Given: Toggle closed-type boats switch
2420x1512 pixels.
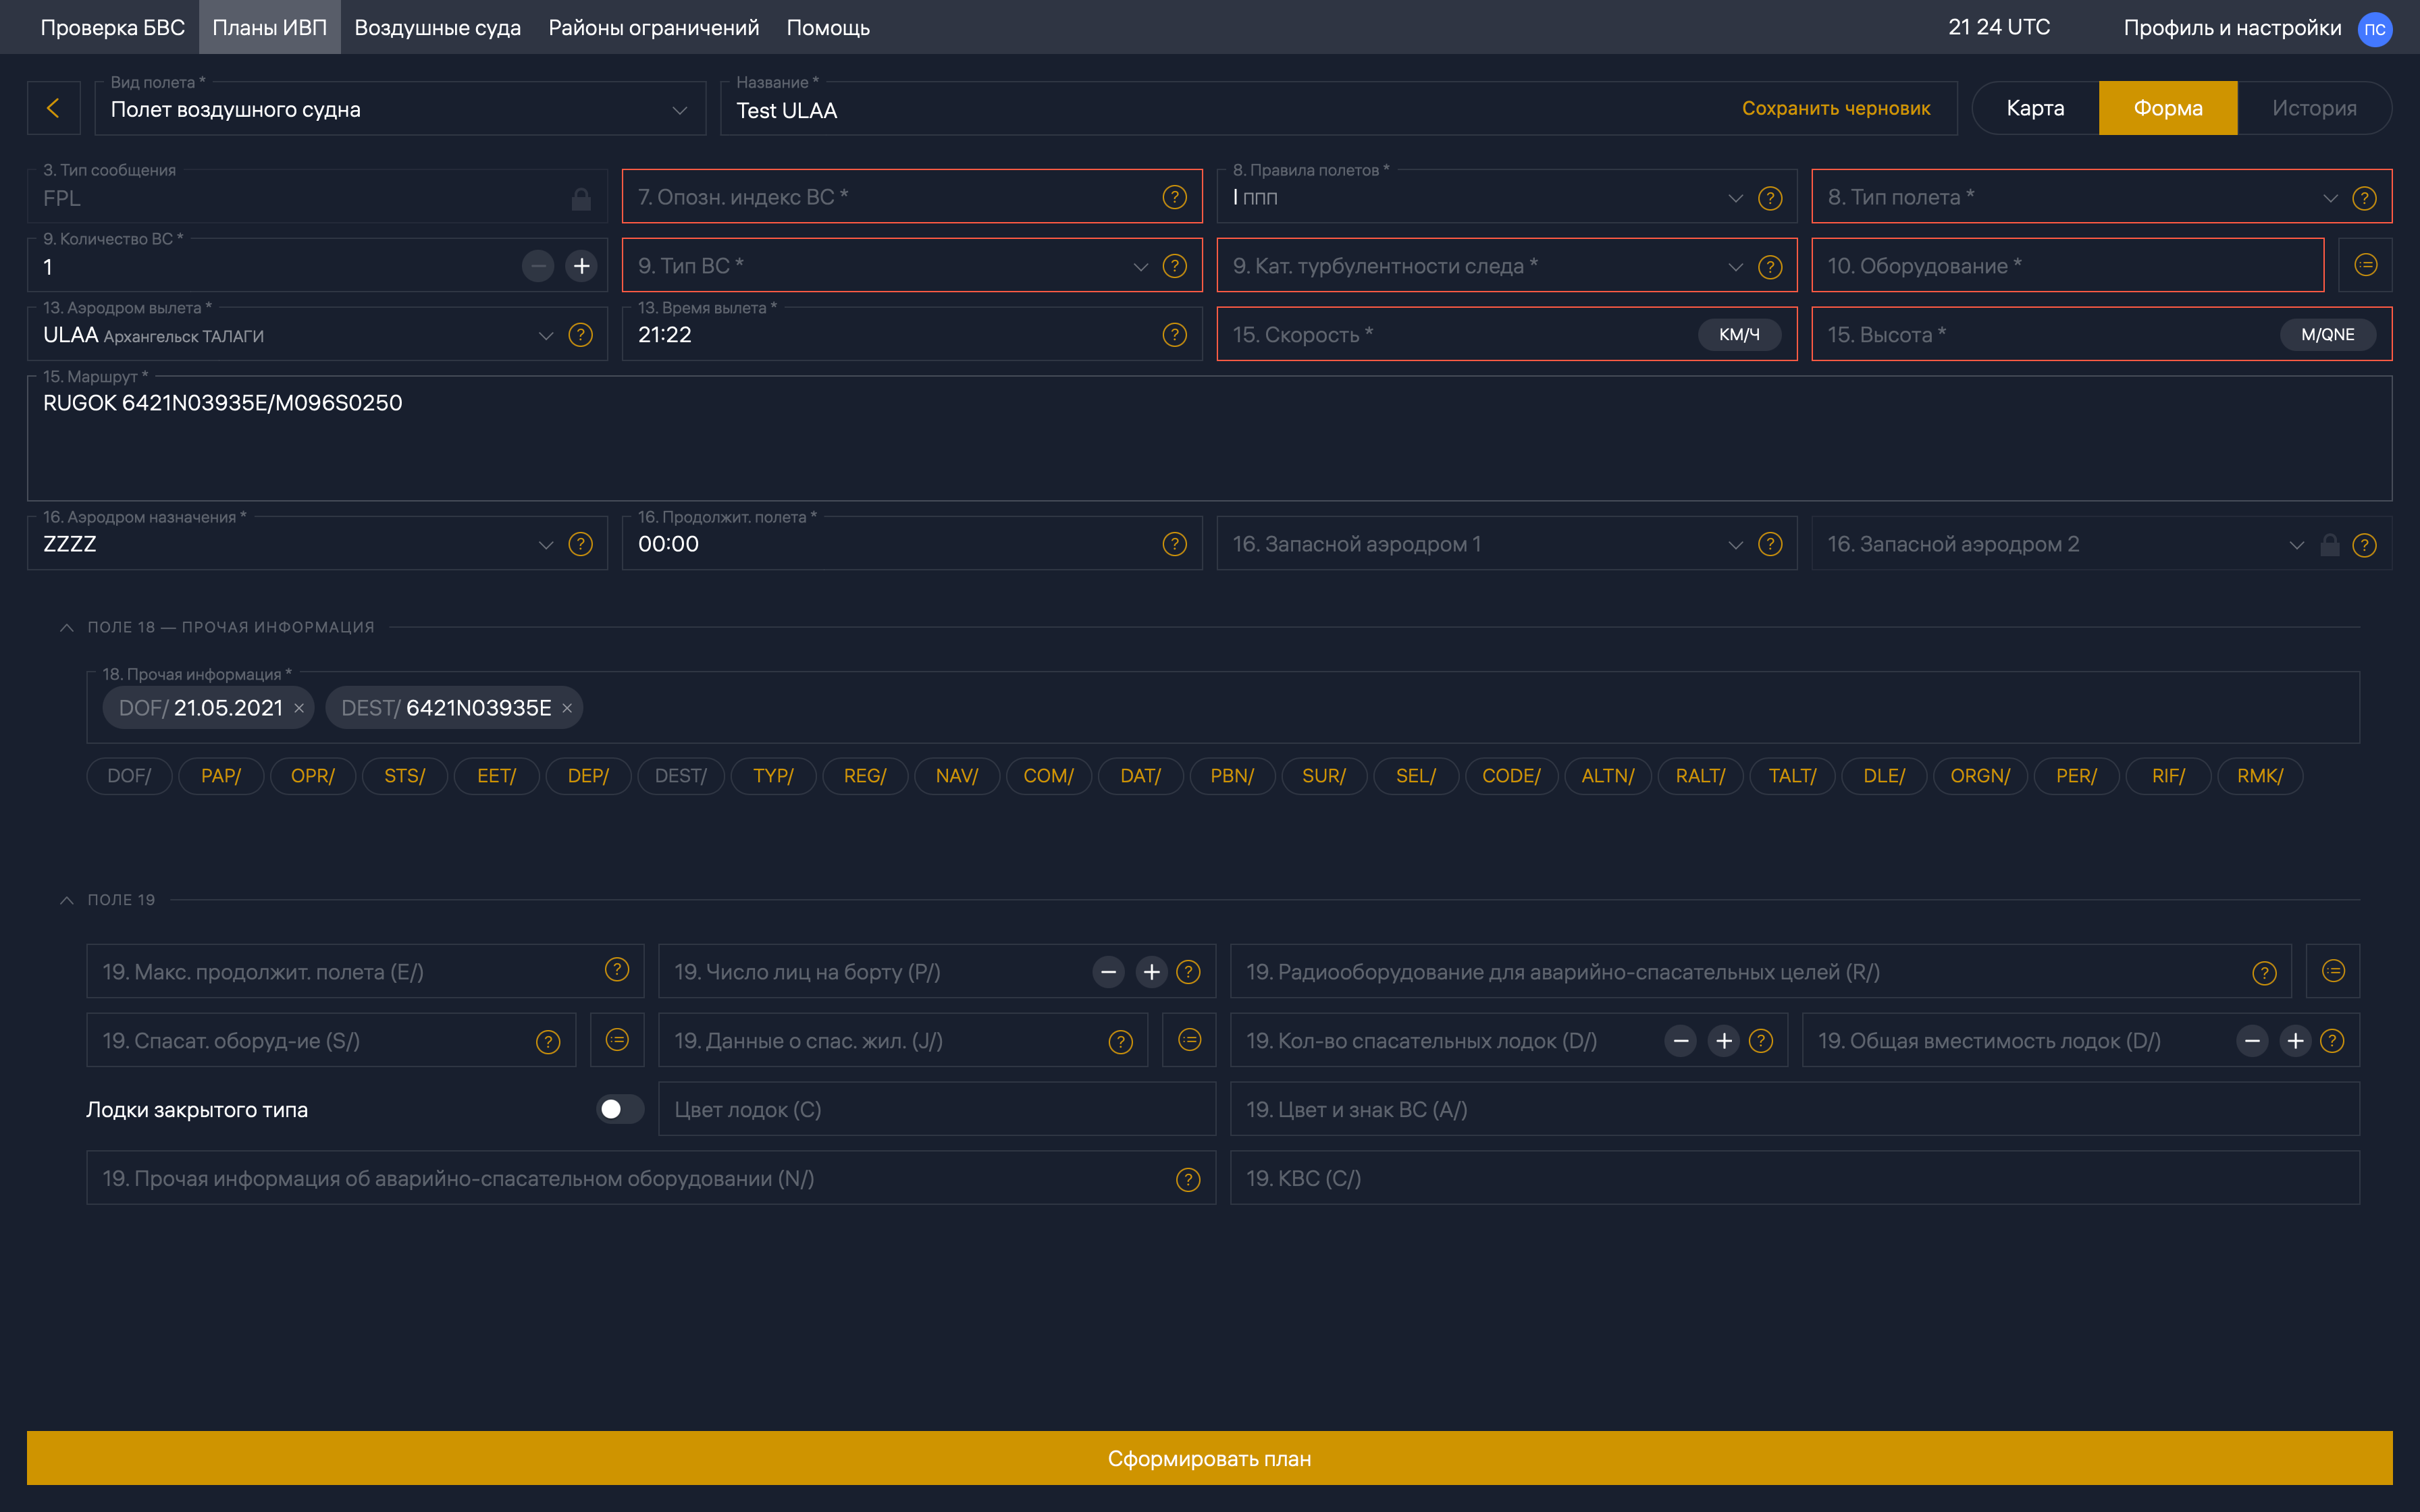Looking at the screenshot, I should pyautogui.click(x=619, y=1109).
